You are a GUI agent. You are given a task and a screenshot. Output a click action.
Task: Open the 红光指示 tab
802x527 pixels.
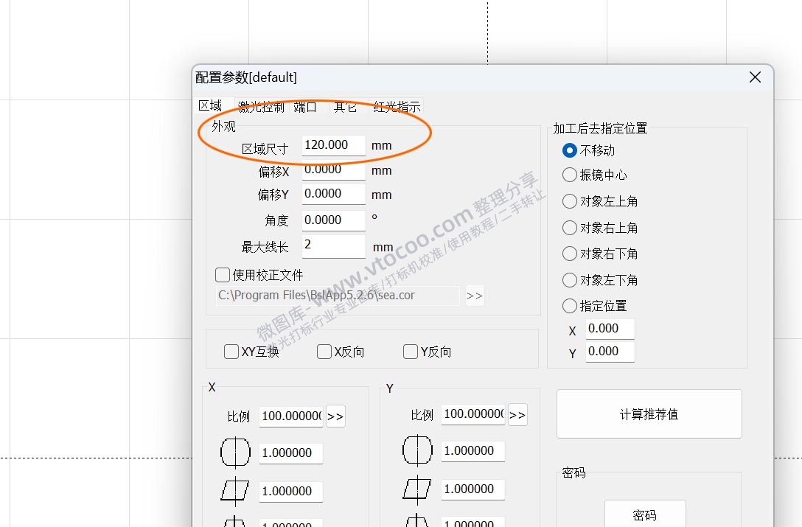pyautogui.click(x=396, y=106)
